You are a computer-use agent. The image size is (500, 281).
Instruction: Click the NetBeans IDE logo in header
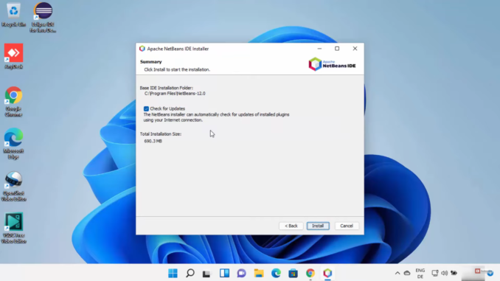pyautogui.click(x=332, y=64)
